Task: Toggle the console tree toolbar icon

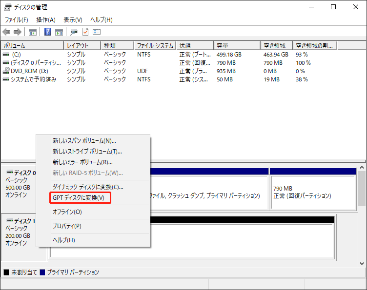Action: pos(33,32)
